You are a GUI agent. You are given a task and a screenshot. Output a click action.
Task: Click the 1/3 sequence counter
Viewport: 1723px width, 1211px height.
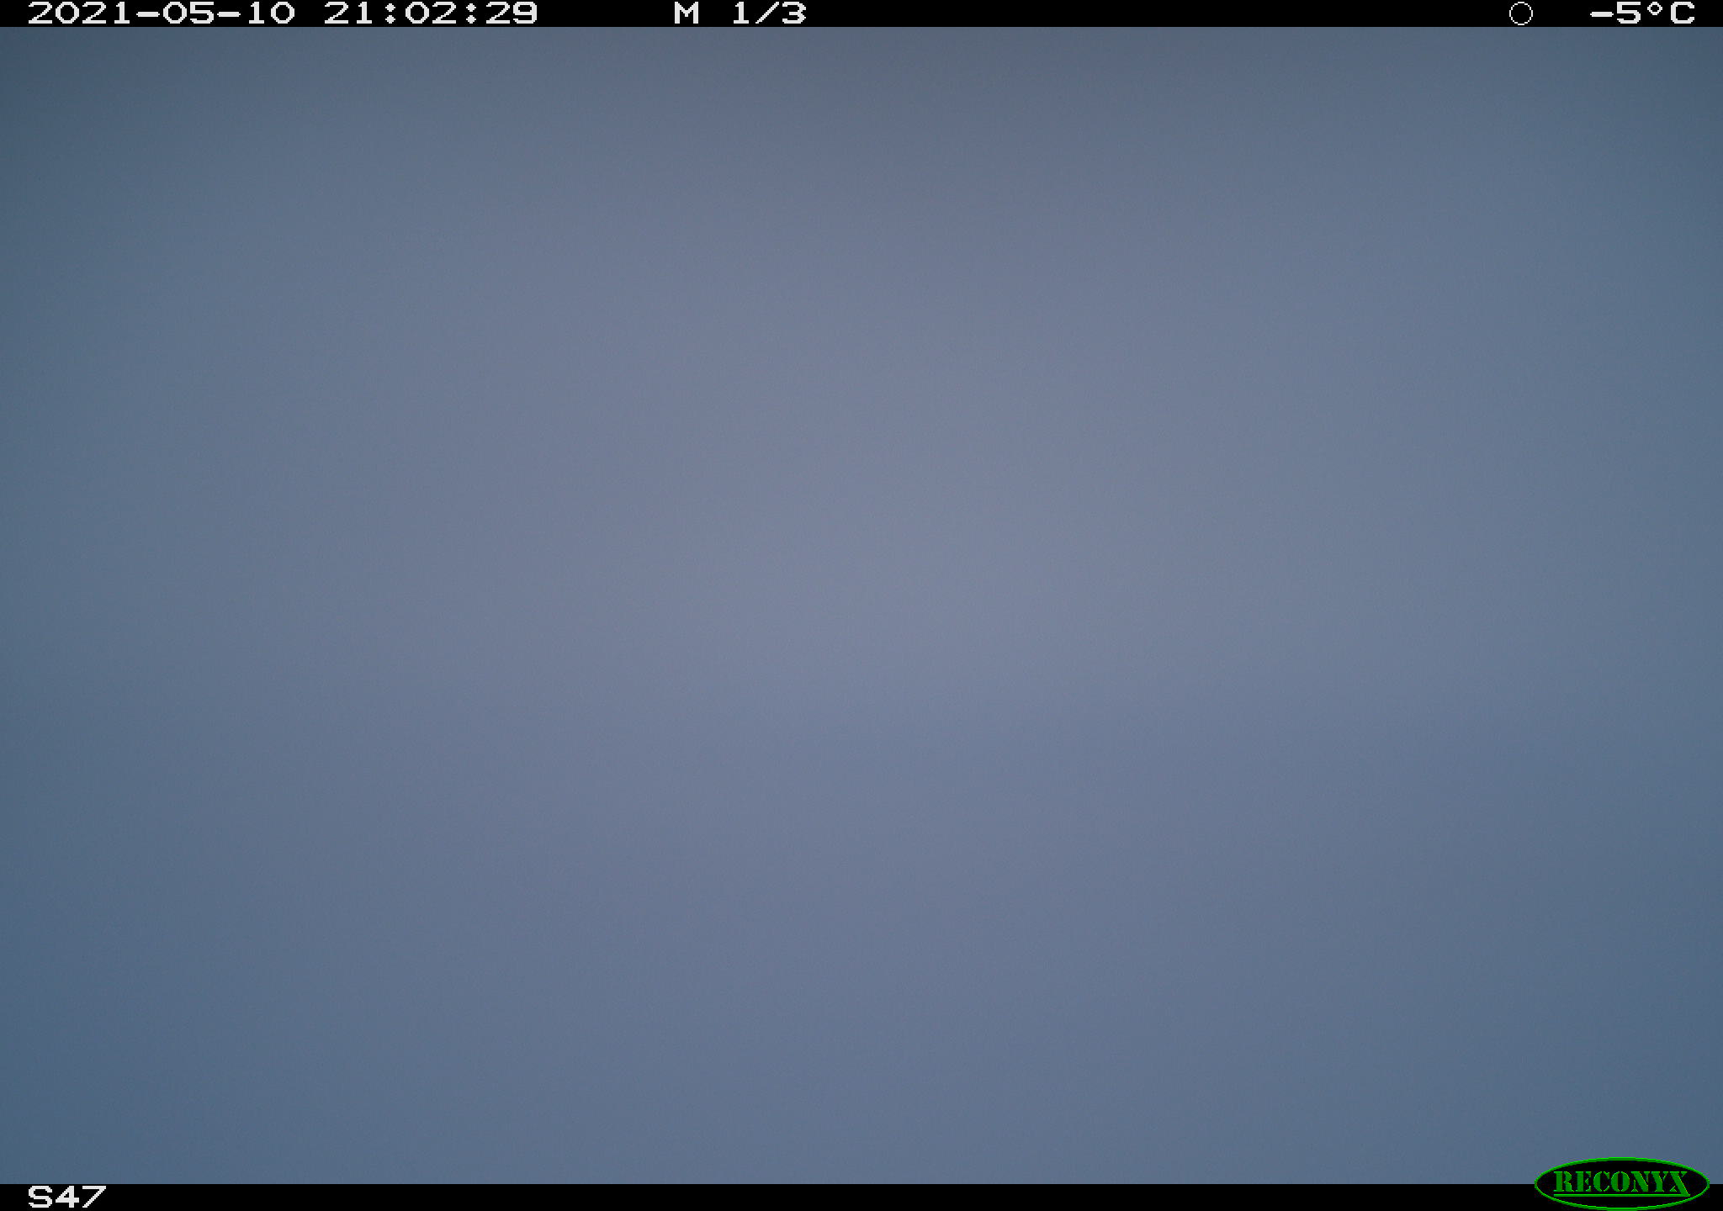click(x=768, y=13)
